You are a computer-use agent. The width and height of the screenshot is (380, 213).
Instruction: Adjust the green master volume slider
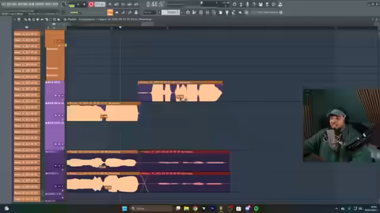tap(75, 12)
